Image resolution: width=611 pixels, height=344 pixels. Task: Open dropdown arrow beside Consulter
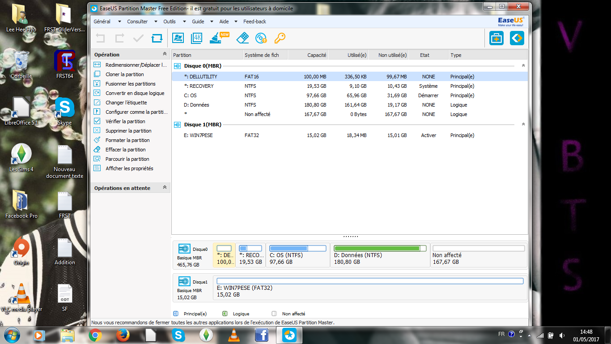[x=156, y=21]
